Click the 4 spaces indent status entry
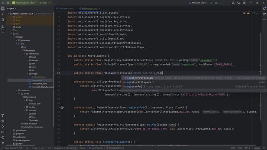267x150 pixels. pos(256,148)
